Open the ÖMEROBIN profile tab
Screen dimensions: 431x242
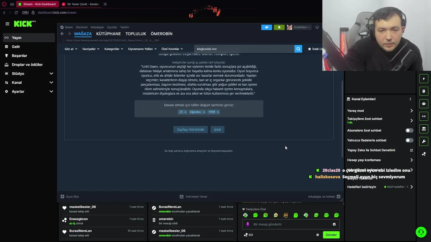click(162, 34)
